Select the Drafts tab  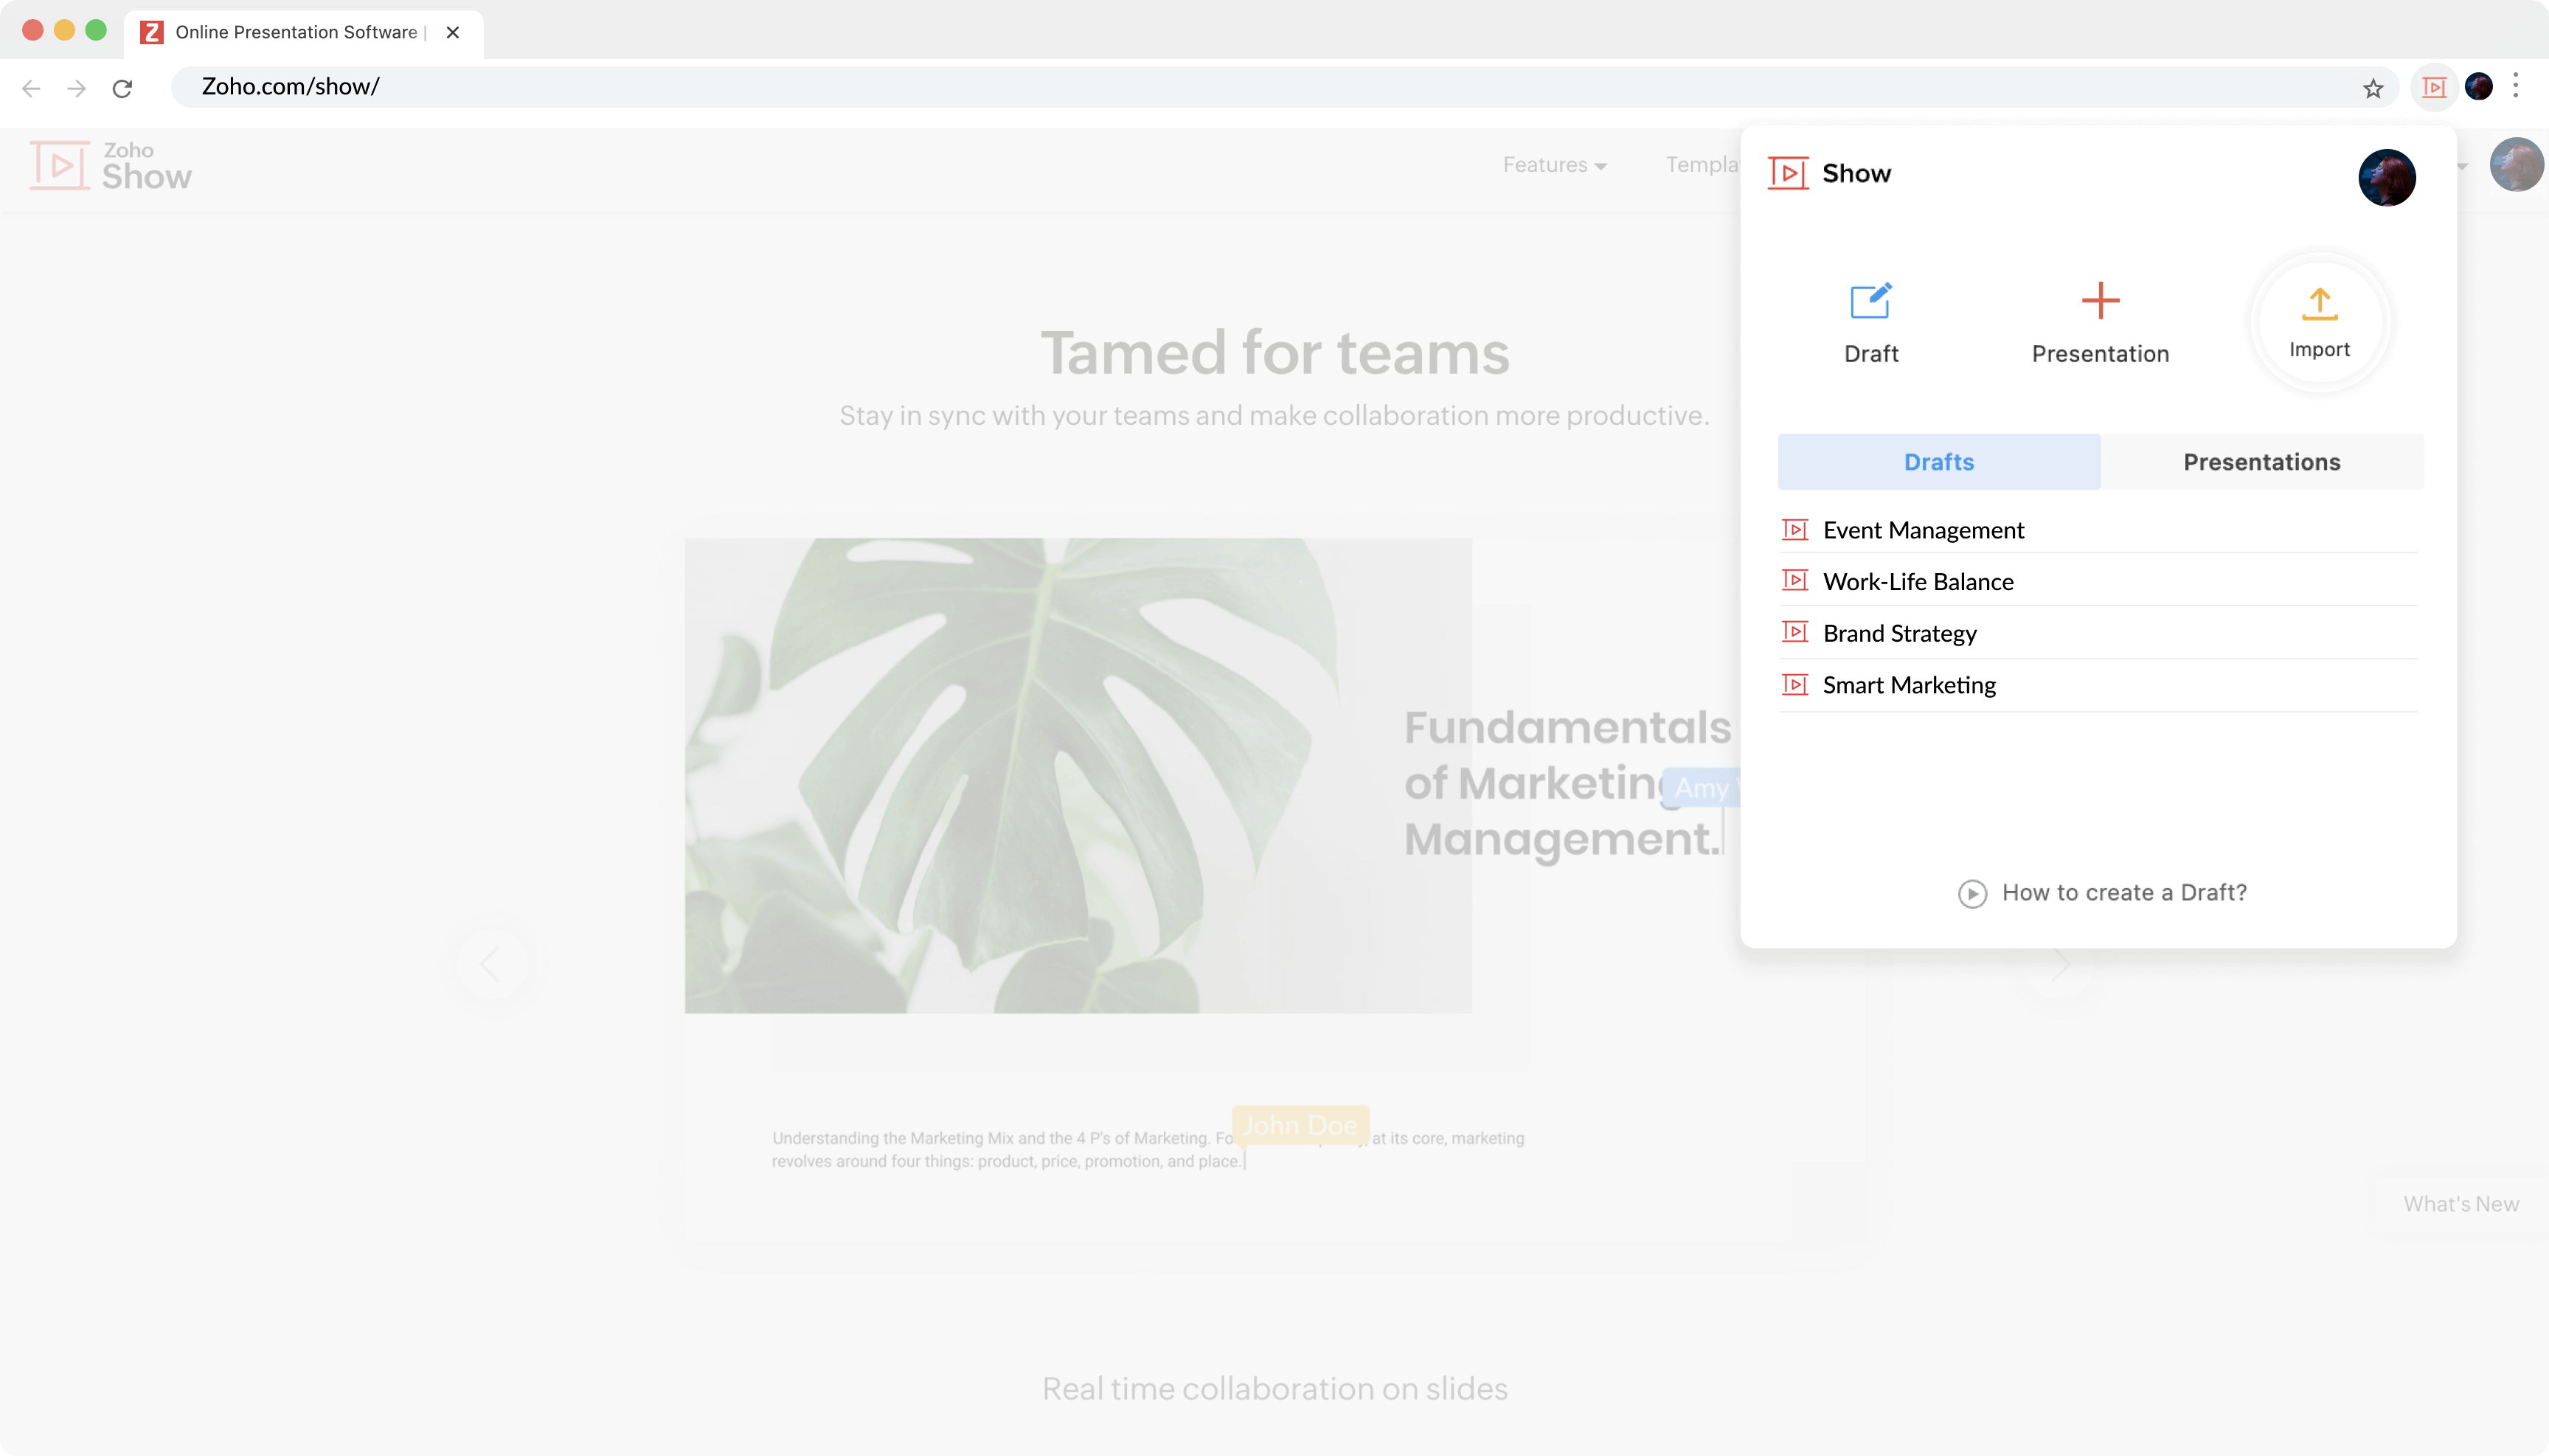point(1938,460)
